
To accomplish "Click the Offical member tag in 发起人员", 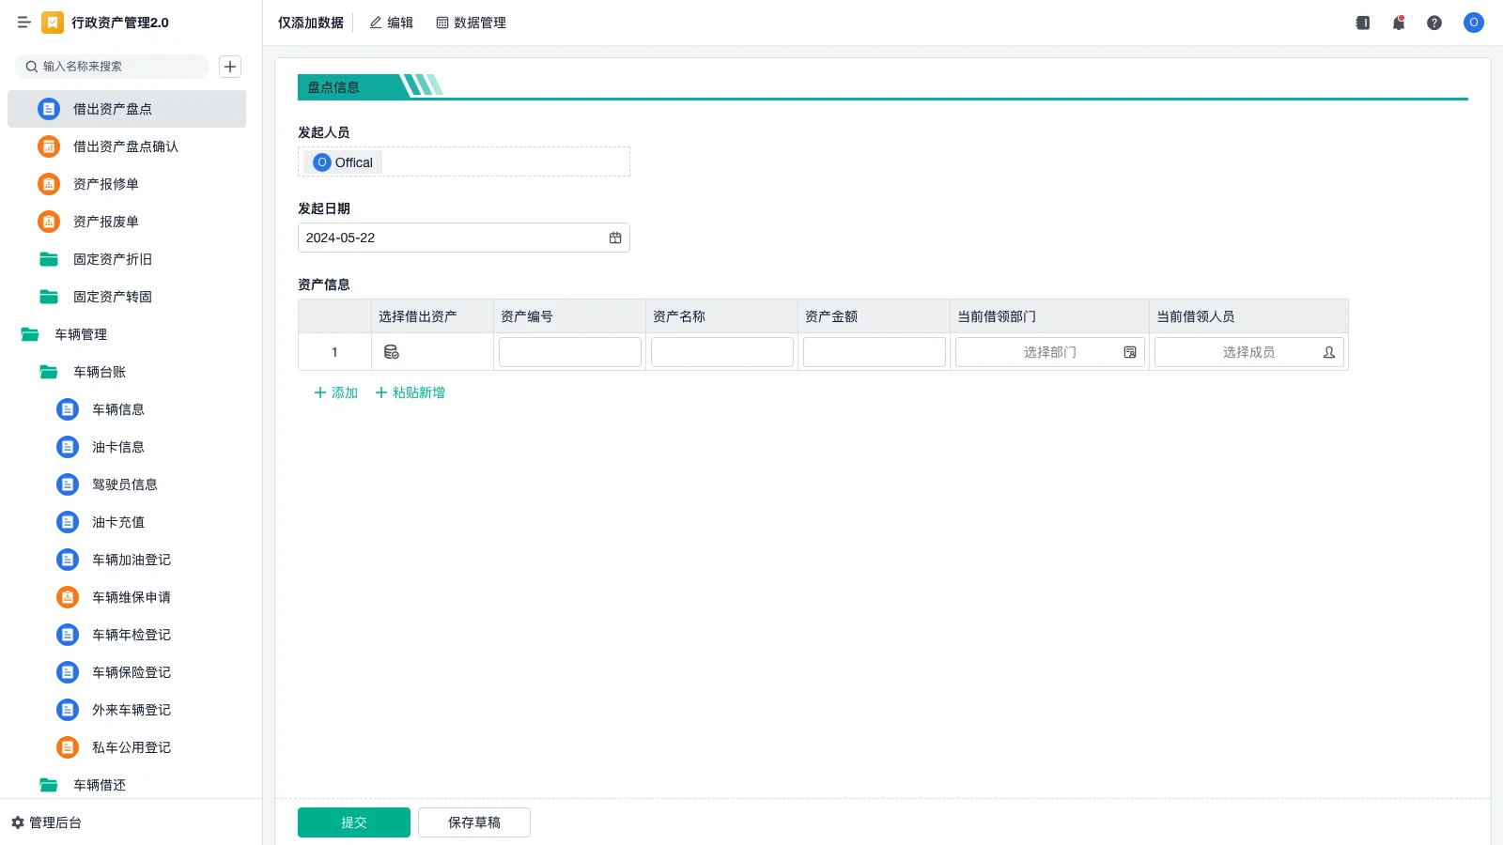I will click(344, 162).
